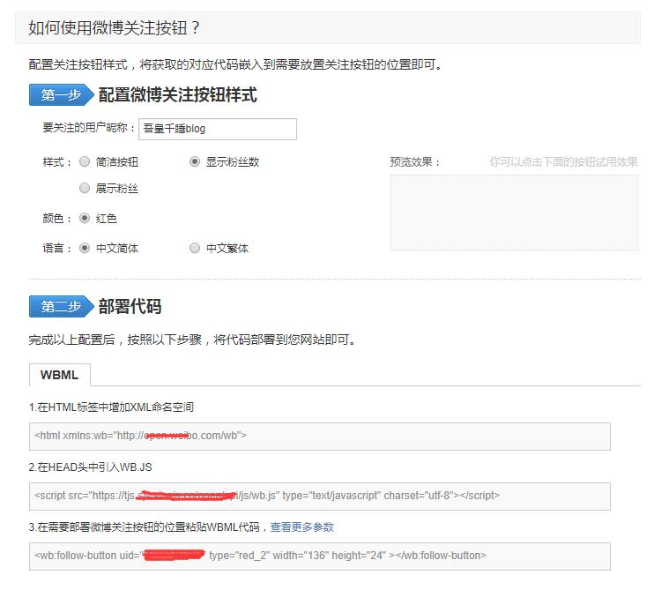
Task: Select the 简洁按钮 style radio button
Action: tap(85, 162)
